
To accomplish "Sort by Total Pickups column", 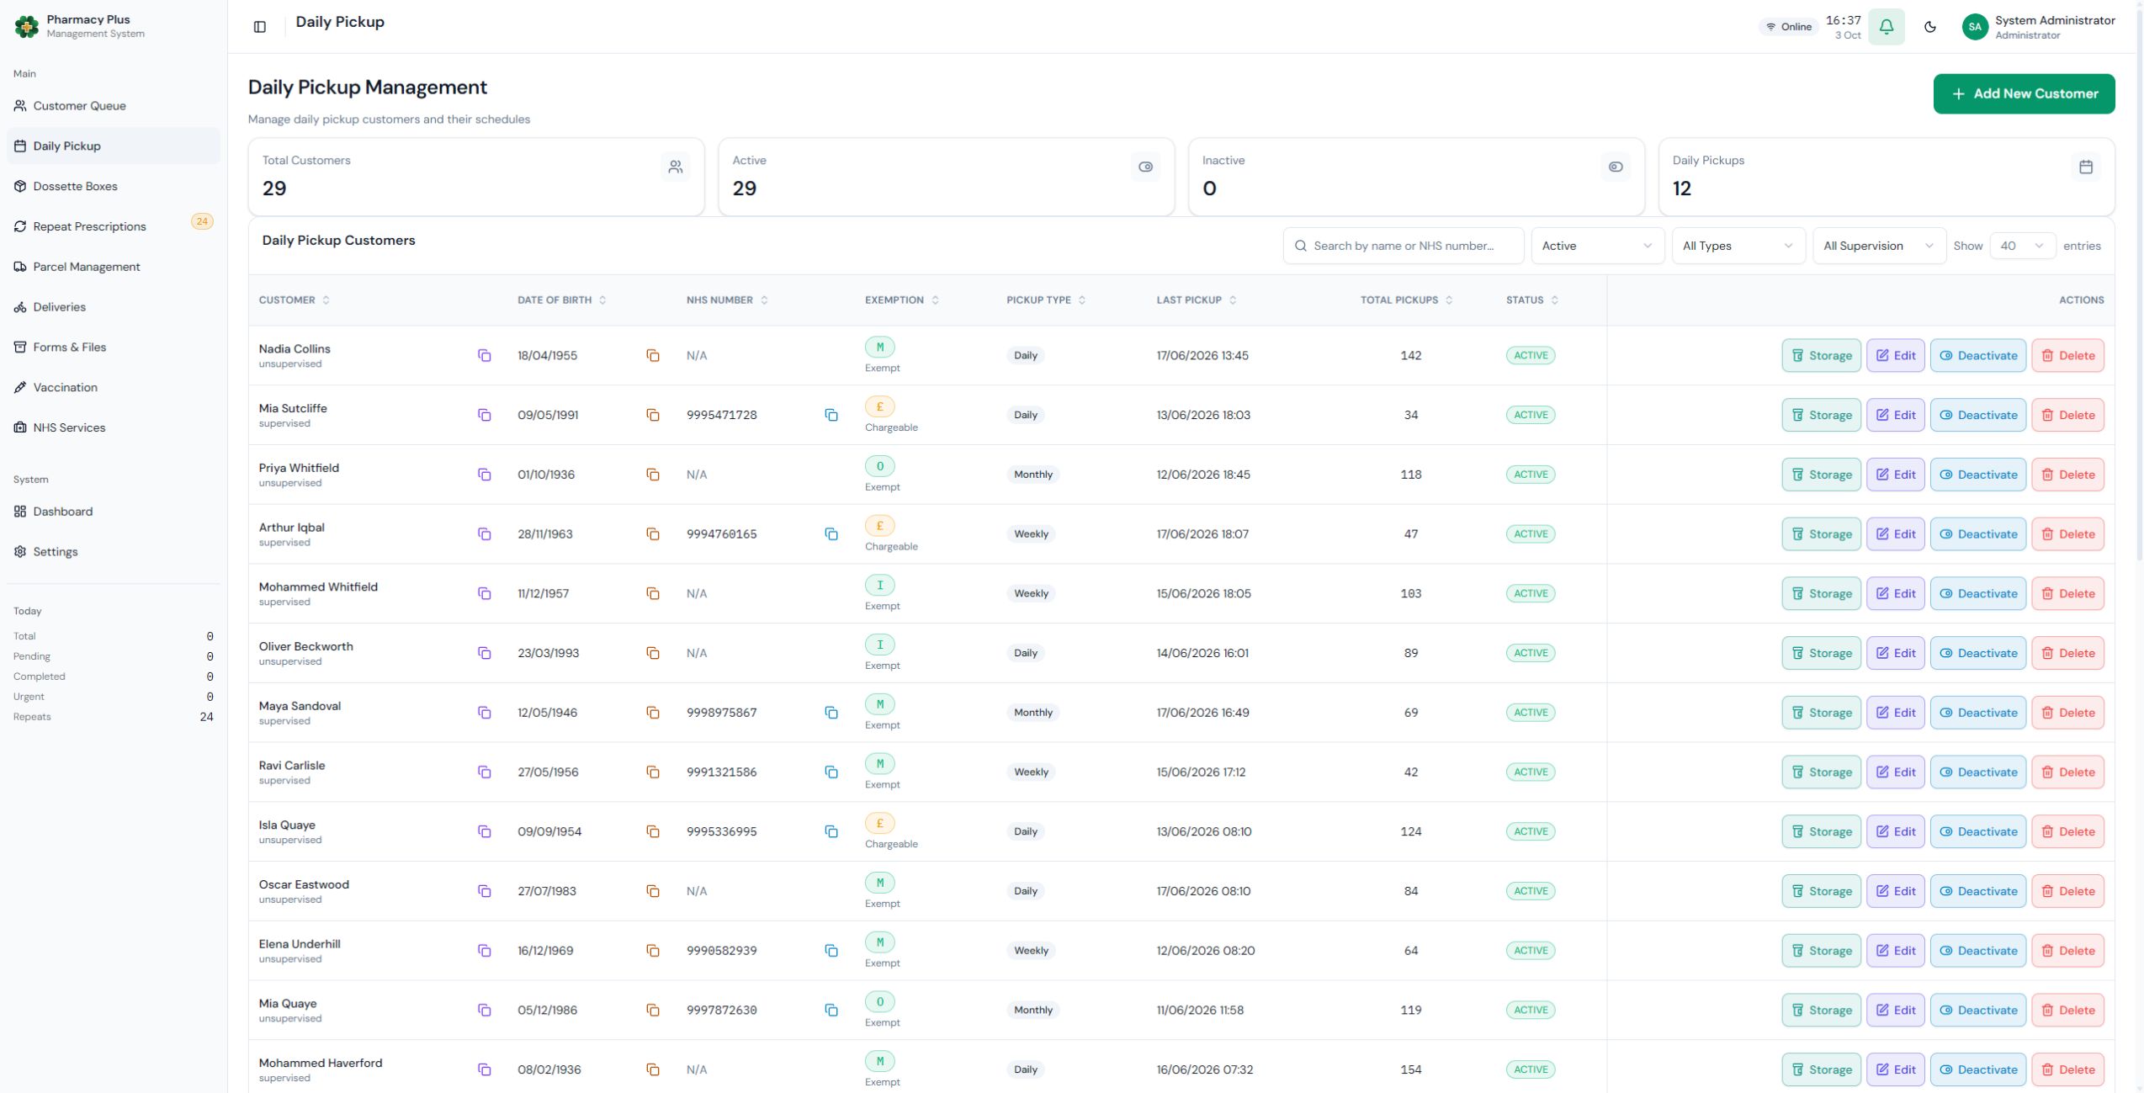I will (x=1407, y=300).
